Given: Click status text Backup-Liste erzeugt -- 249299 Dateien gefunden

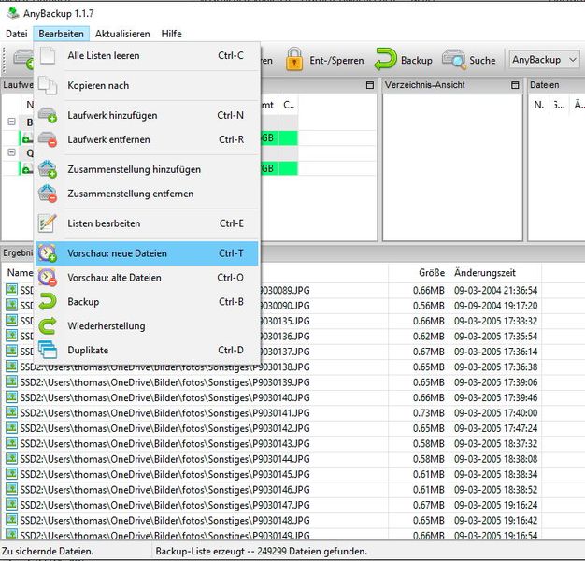Looking at the screenshot, I should point(261,551).
